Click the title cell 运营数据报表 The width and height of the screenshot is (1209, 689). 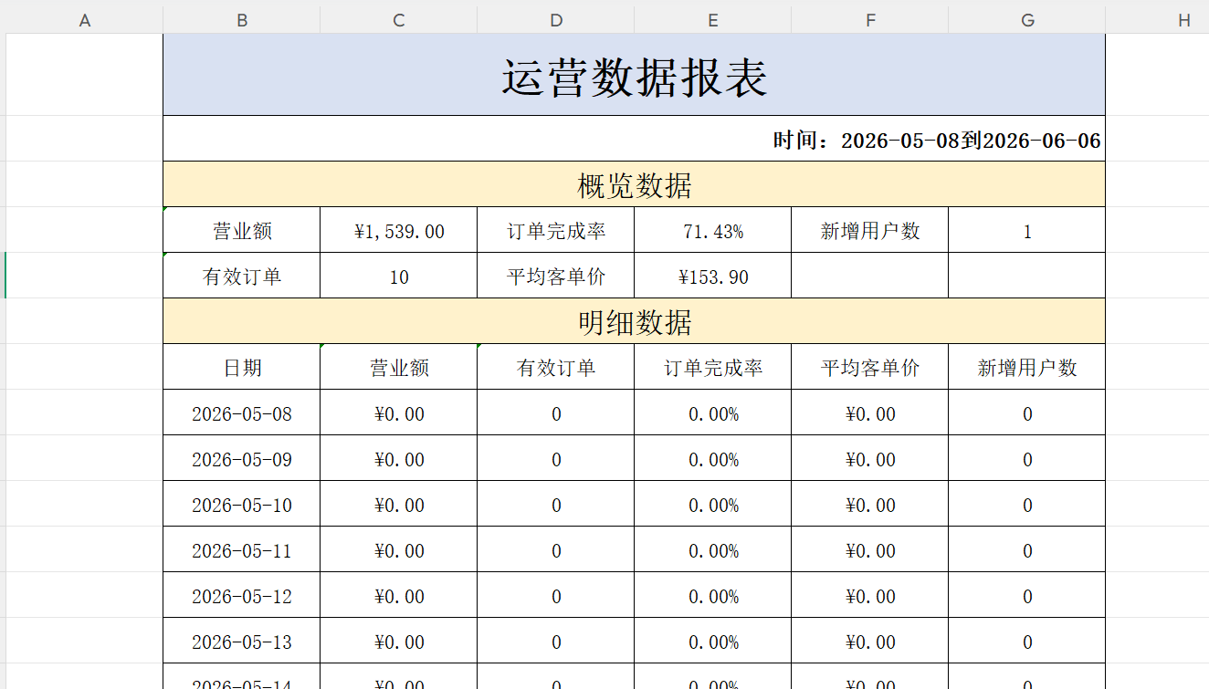[x=635, y=75]
